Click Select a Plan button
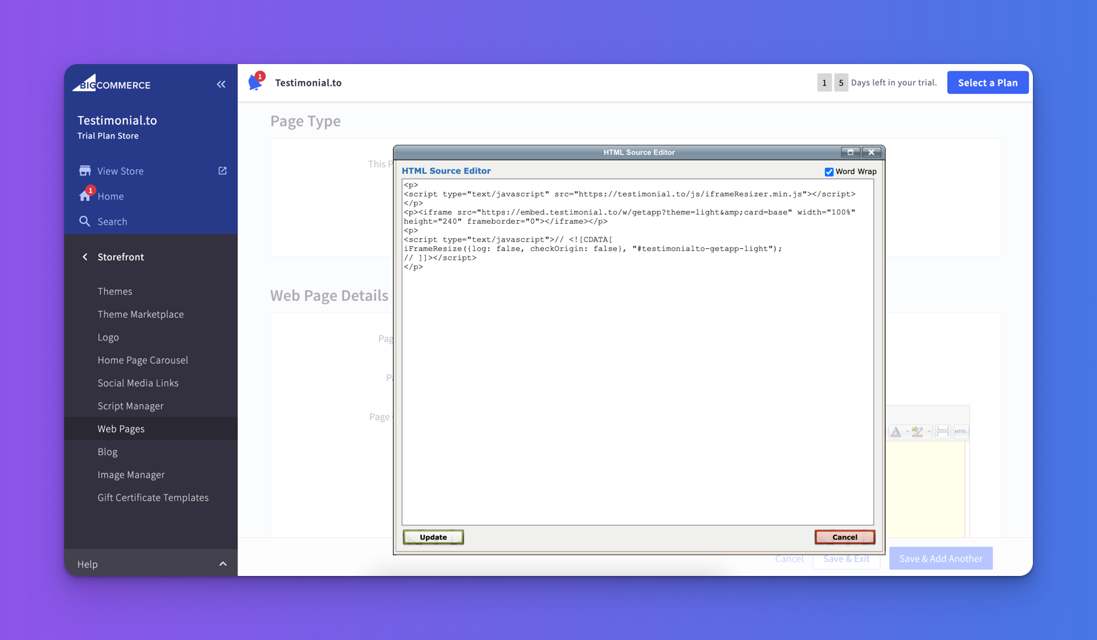Viewport: 1097px width, 640px height. [x=987, y=82]
